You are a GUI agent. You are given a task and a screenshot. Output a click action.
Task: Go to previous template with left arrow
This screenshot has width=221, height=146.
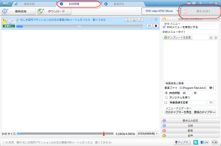[211, 37]
